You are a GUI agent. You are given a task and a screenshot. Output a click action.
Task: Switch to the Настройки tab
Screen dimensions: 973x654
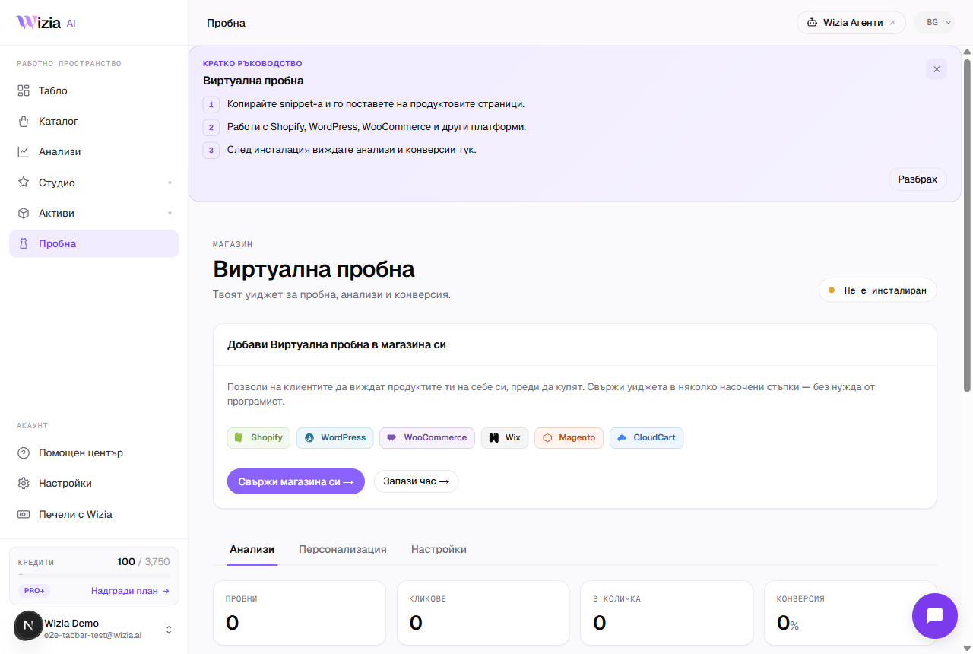pyautogui.click(x=439, y=549)
